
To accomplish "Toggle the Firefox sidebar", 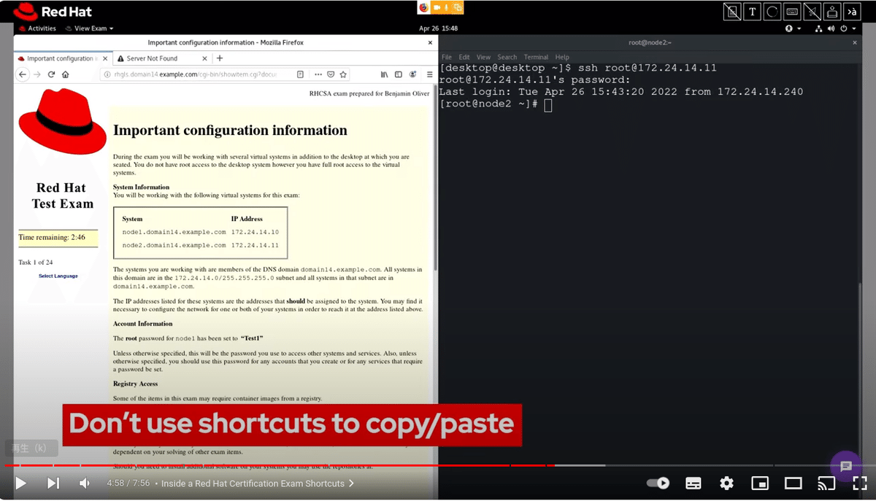I will pos(398,74).
